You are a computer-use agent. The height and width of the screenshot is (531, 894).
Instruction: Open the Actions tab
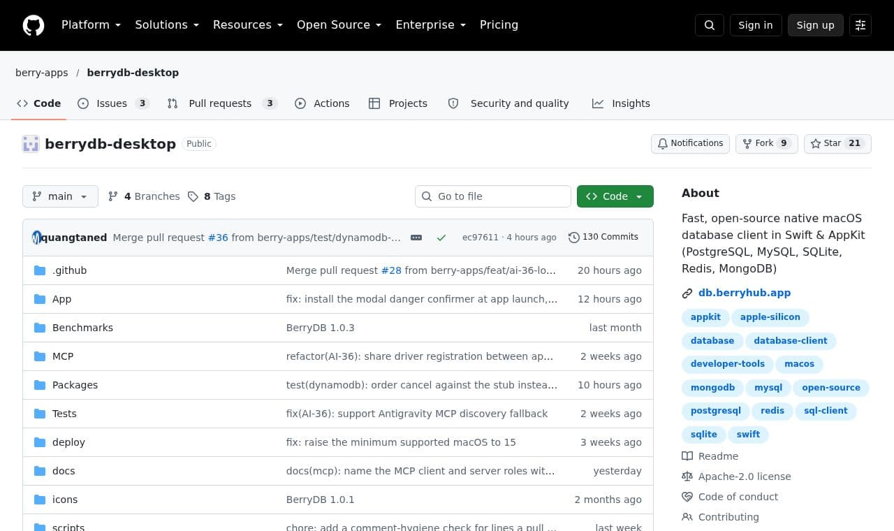pyautogui.click(x=322, y=103)
